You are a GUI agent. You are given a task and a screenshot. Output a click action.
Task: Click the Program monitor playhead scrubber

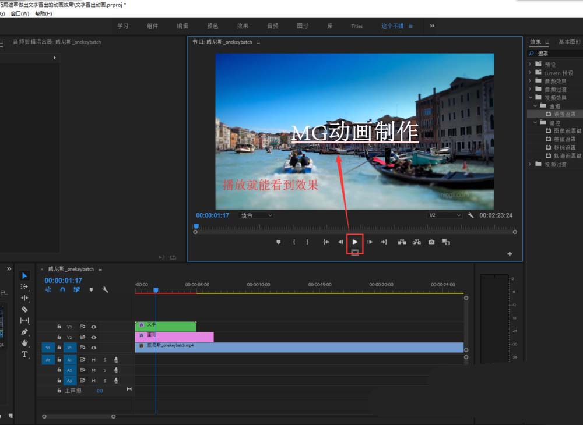(x=196, y=226)
